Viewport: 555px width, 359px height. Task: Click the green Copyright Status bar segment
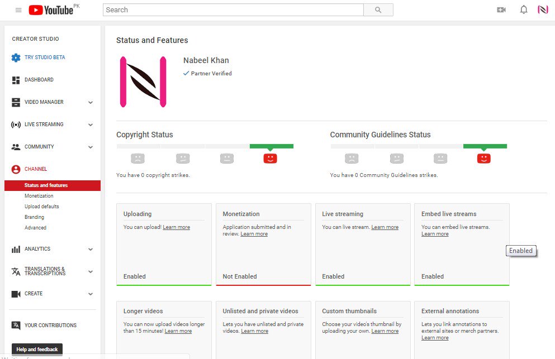pos(272,146)
